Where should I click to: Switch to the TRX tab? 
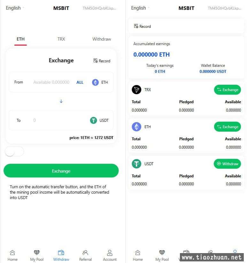coord(61,39)
